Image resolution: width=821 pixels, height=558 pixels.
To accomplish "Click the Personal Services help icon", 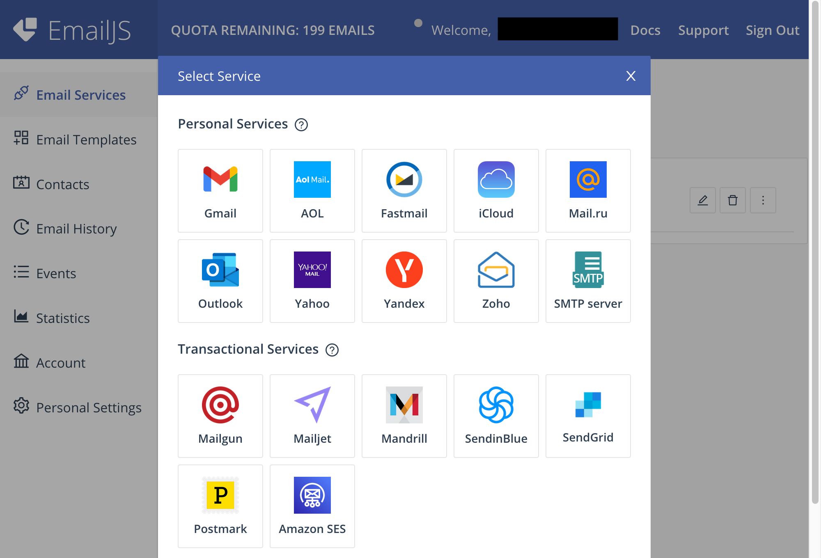I will point(301,125).
